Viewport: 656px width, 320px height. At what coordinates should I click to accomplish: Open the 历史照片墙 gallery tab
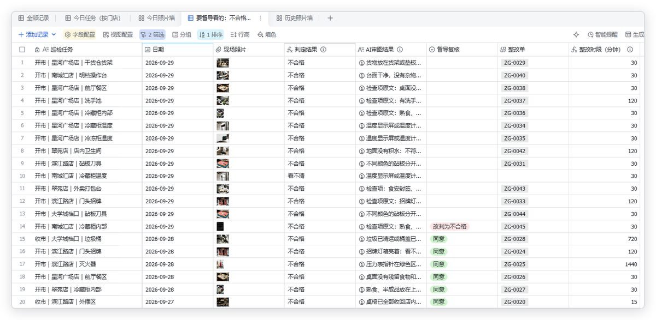point(295,18)
